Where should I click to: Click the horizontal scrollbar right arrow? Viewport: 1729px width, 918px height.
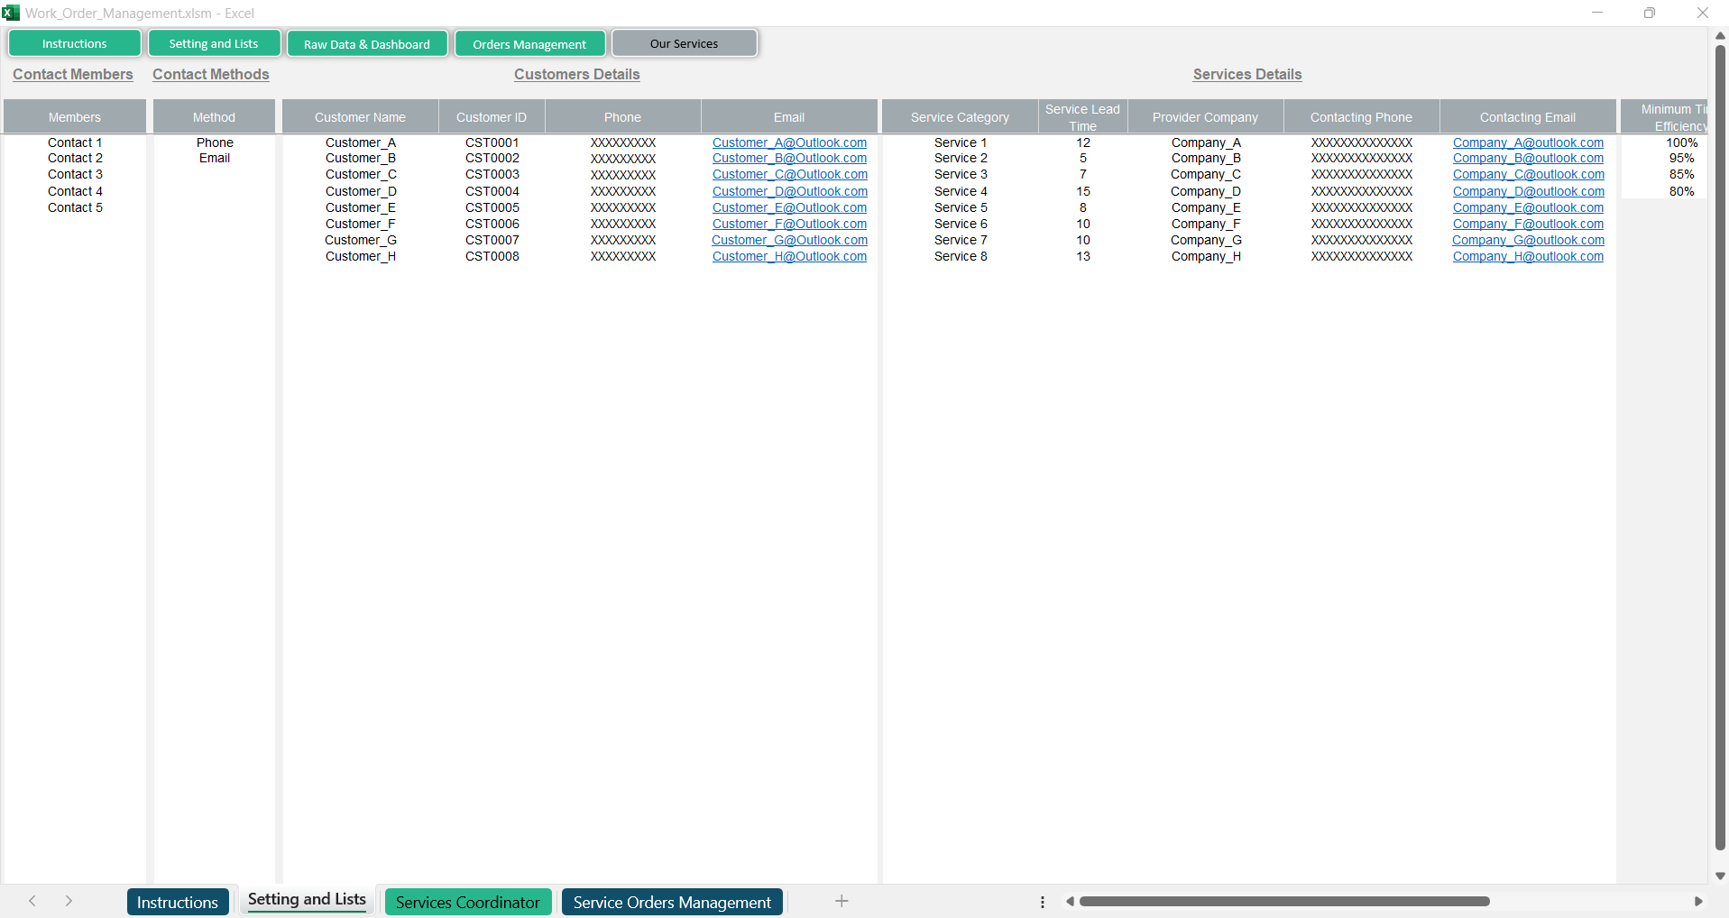click(1698, 901)
